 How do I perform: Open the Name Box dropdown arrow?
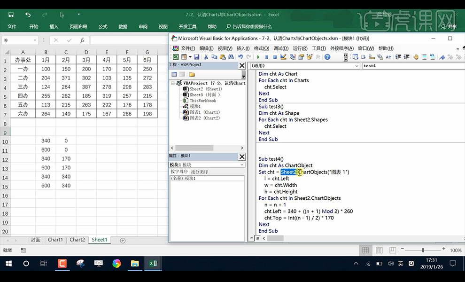click(35, 40)
